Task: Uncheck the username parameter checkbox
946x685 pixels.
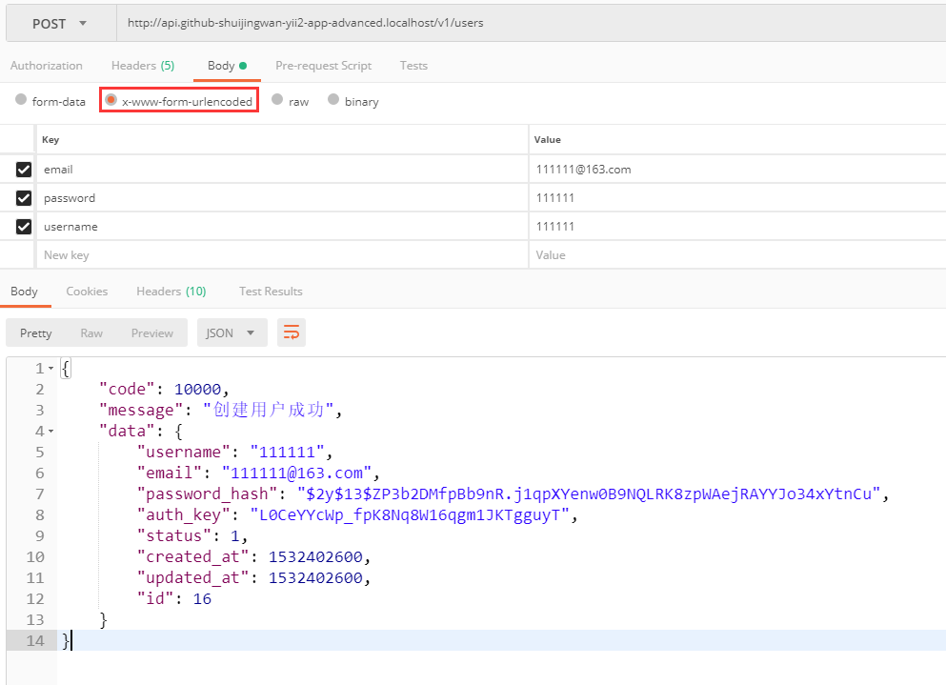Action: pyautogui.click(x=24, y=227)
